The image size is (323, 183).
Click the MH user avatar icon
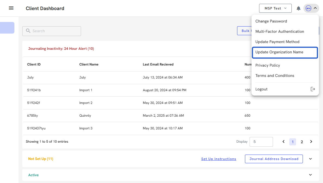point(308,8)
